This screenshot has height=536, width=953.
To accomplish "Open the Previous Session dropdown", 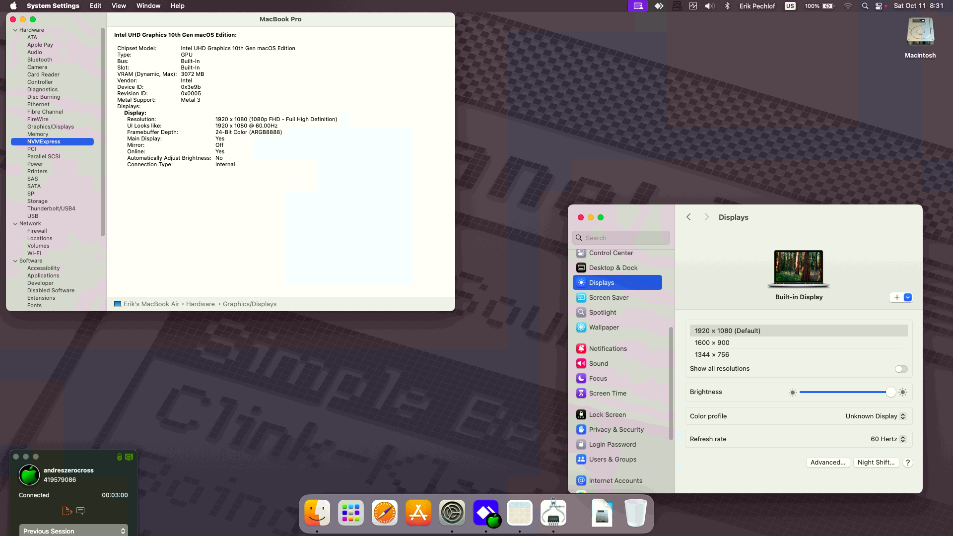I will tap(73, 531).
